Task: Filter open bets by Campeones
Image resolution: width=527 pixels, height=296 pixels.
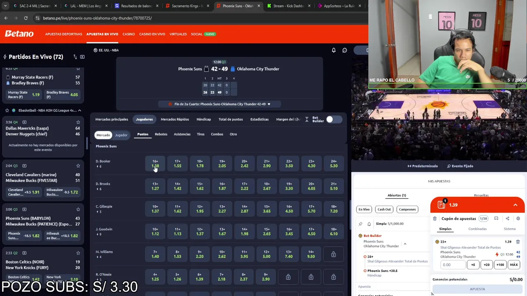Action: 407,209
